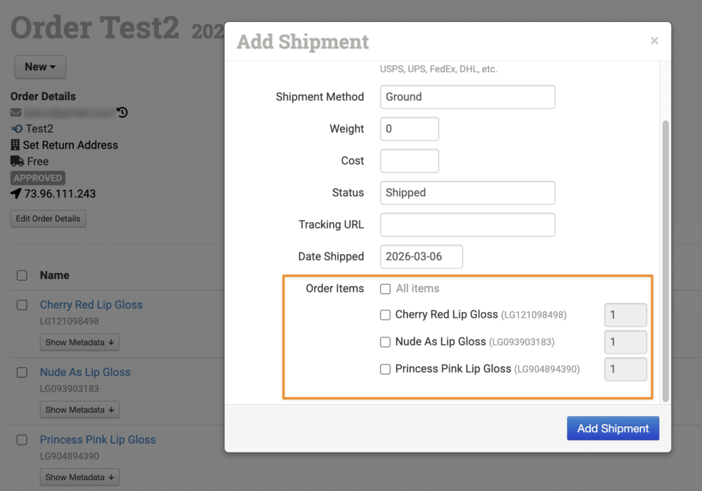Screen dimensions: 702x491
Task: Click the shipping truck icon beside Free
Action: tap(17, 162)
